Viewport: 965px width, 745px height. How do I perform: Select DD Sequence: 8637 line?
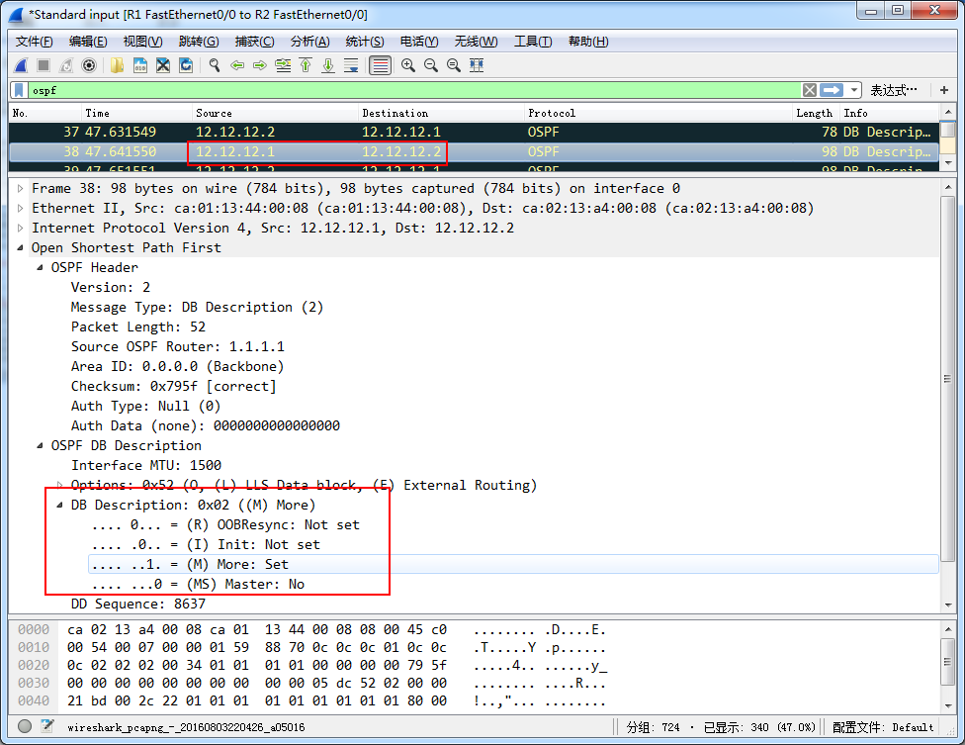137,604
